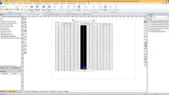The image size is (169, 95).
Task: Click the first magnifier zoom icon in right toolbar
Action: coord(145,25)
